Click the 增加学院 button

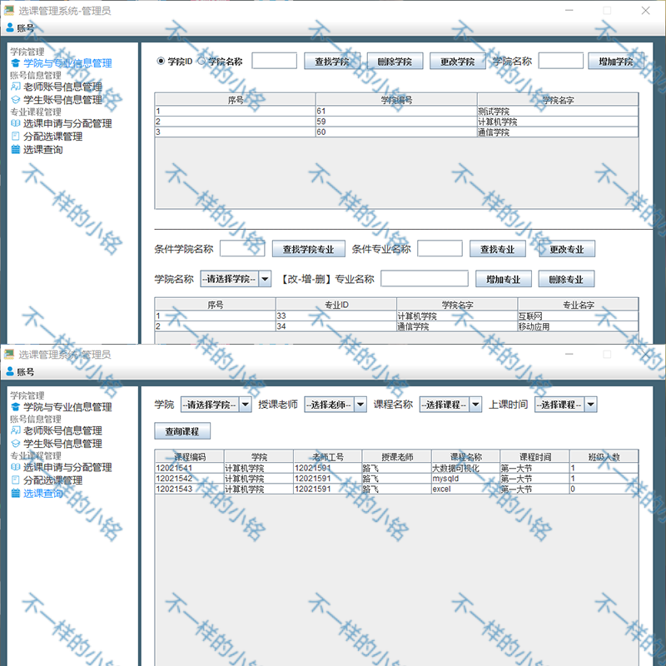point(616,61)
